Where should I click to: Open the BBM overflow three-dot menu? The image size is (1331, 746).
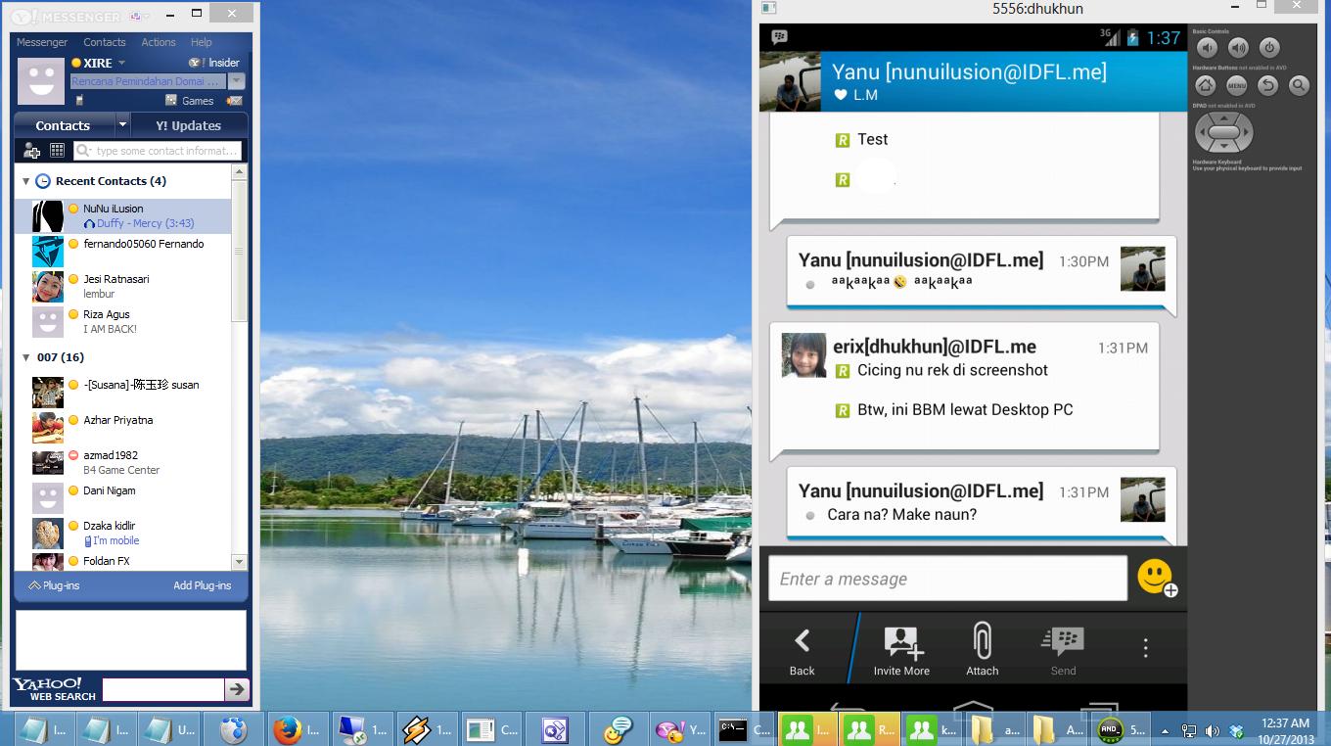click(1145, 647)
